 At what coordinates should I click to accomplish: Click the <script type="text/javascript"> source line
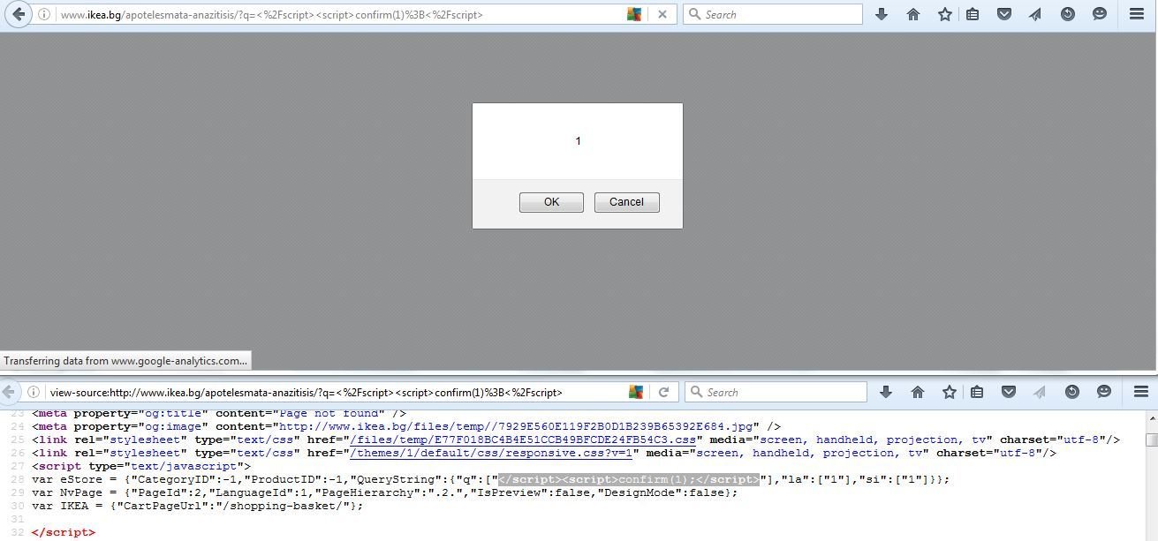(141, 466)
